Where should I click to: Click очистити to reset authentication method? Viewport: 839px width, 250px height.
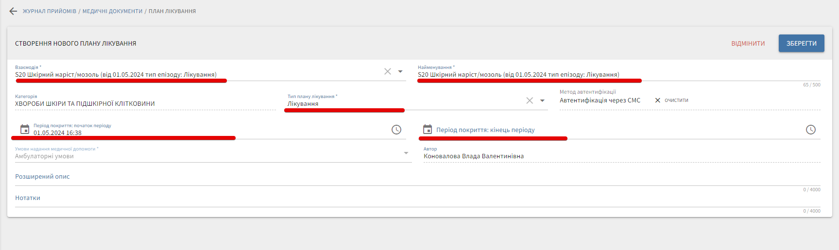click(x=676, y=100)
